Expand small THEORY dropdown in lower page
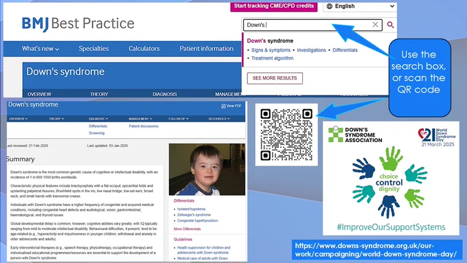 pos(56,119)
